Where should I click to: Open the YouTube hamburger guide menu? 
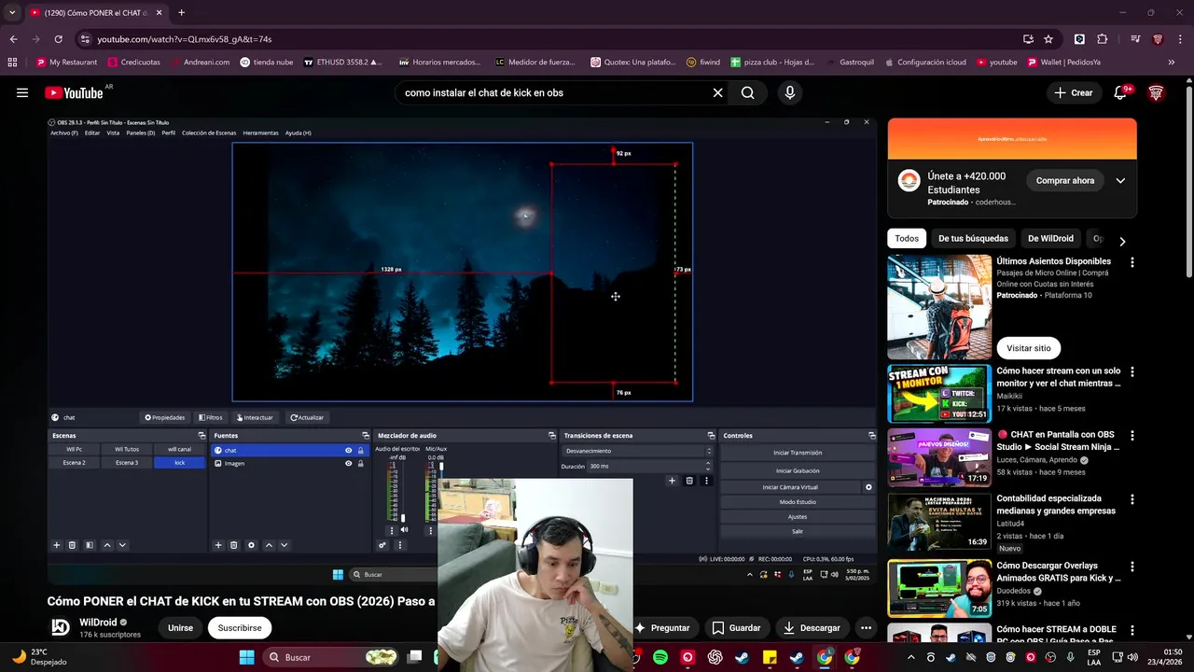21,92
